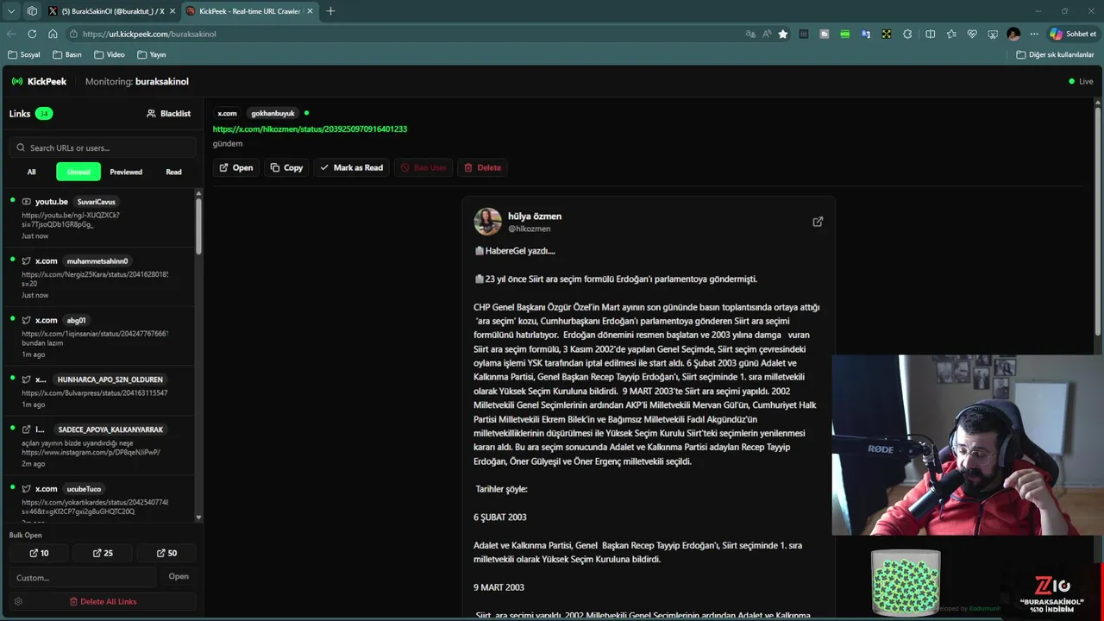Viewport: 1104px width, 621px height.
Task: Select the x.com link from abg01
Action: (99, 336)
